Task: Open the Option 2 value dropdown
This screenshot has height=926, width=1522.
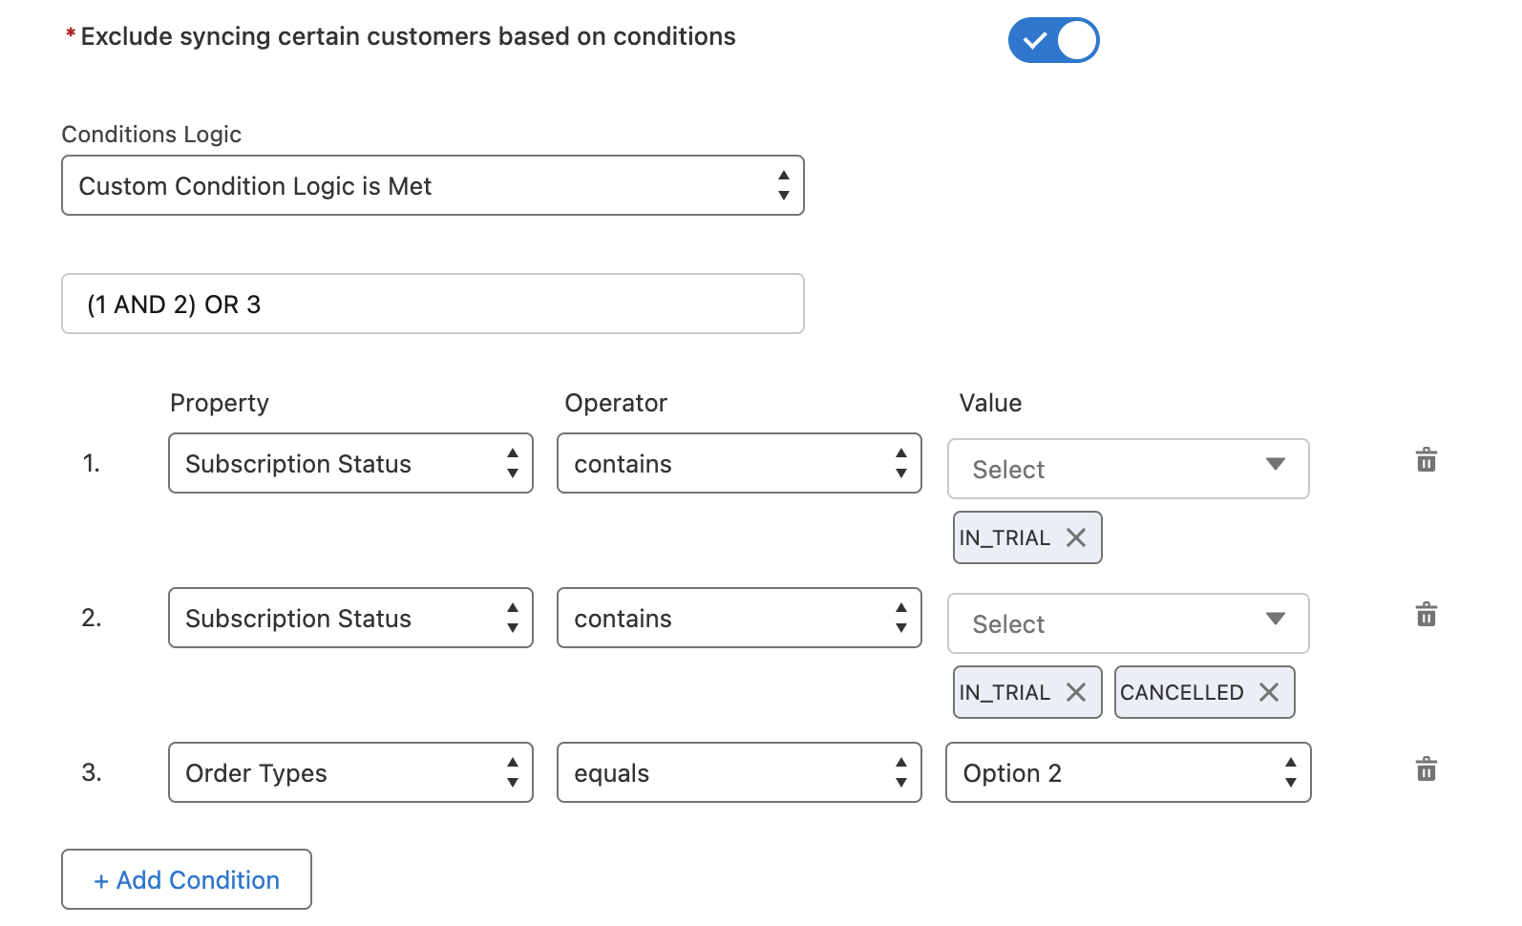Action: tap(1128, 772)
